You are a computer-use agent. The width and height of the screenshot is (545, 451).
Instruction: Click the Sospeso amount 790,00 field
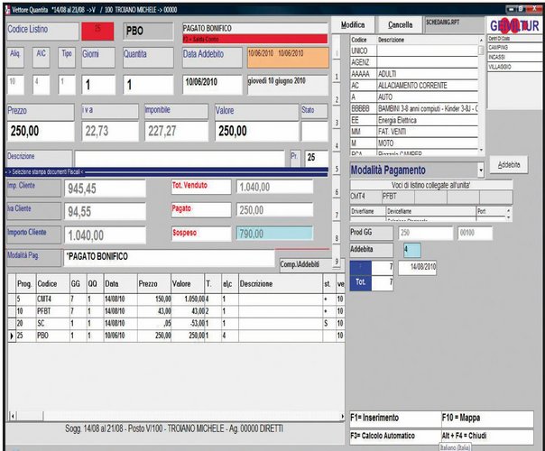pos(273,233)
